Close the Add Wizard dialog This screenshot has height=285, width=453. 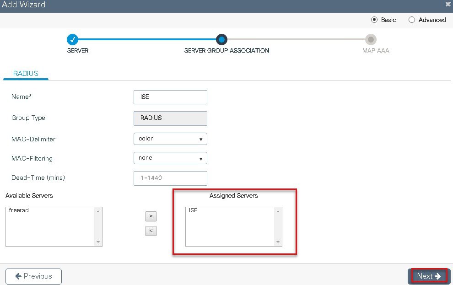[448, 4]
